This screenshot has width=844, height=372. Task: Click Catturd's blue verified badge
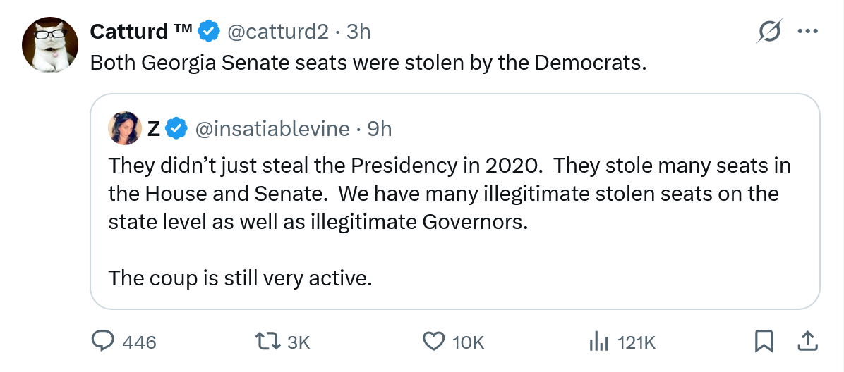pos(207,32)
